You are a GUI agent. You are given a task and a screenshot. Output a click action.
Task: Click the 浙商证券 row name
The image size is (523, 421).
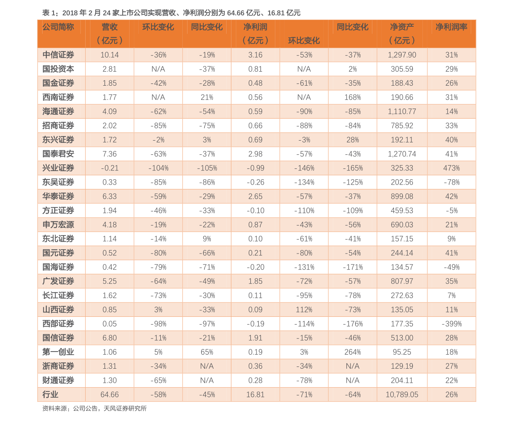[x=58, y=366]
